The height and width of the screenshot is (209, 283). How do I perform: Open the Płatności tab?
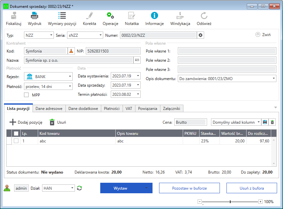tap(111, 109)
